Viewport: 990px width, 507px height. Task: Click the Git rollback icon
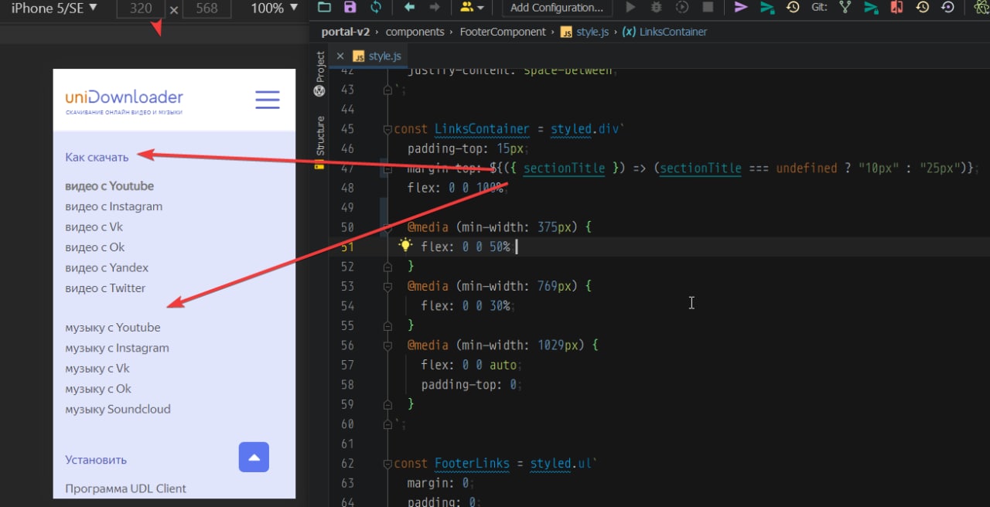[948, 8]
